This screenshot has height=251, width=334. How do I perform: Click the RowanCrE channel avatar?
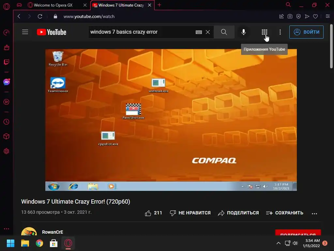point(29,231)
